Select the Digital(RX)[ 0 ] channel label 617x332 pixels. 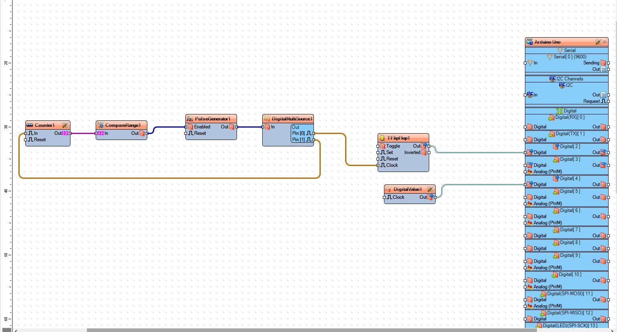570,117
